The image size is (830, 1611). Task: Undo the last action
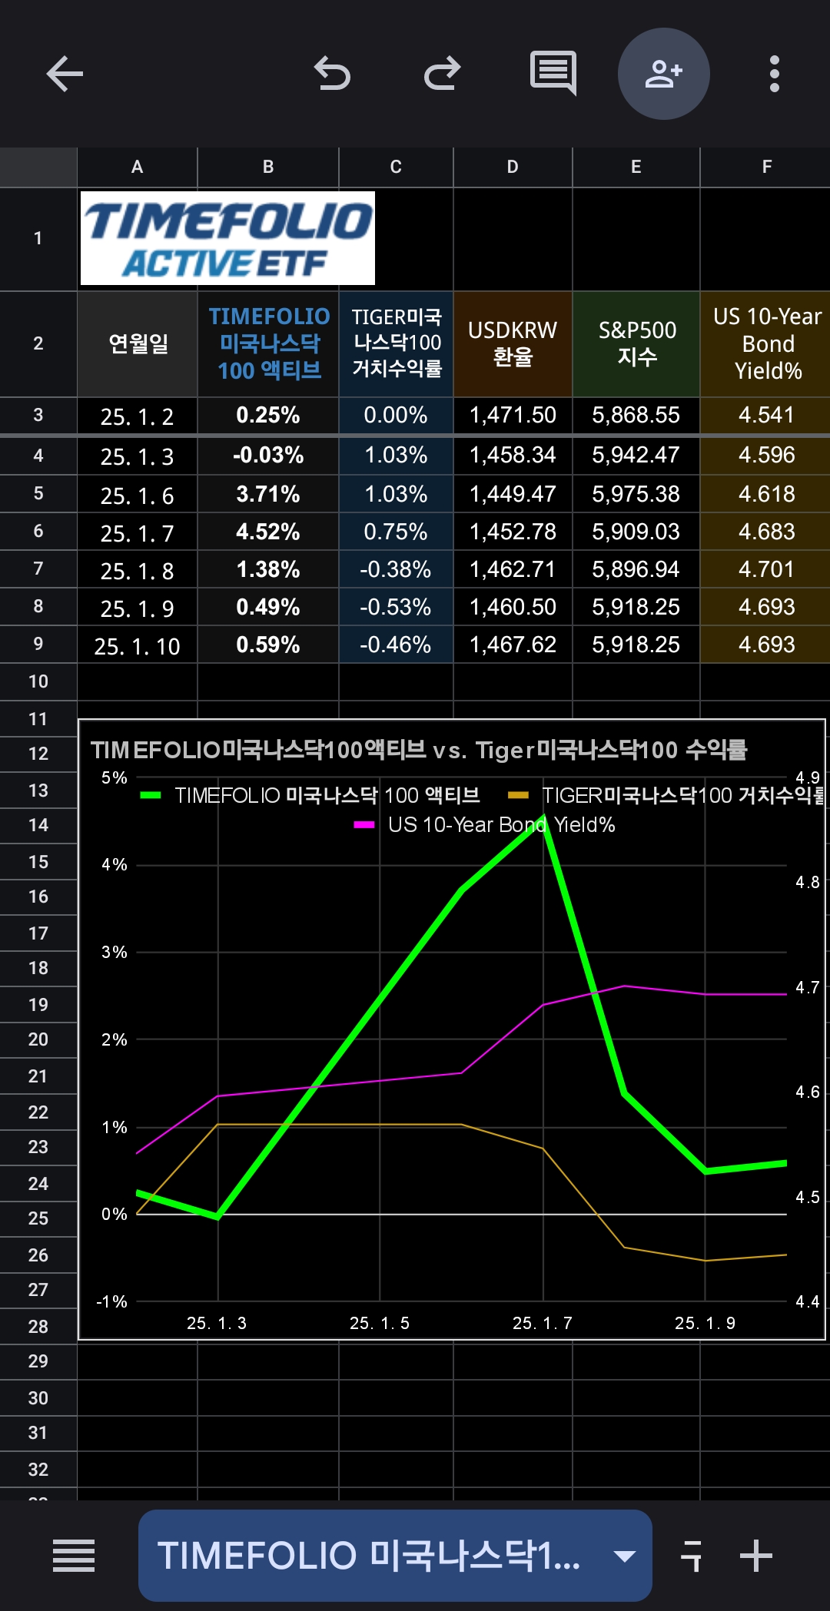click(x=332, y=75)
